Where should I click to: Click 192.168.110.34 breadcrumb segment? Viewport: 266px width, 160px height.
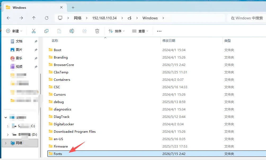click(x=104, y=18)
